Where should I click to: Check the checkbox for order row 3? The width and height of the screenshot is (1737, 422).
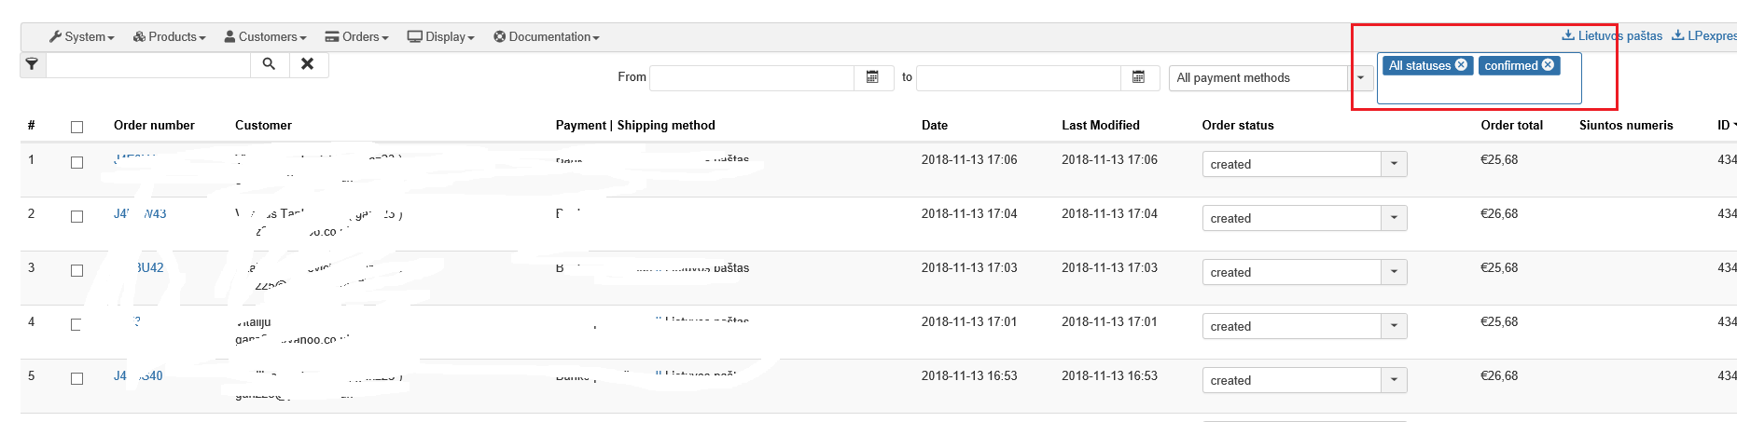[x=76, y=270]
